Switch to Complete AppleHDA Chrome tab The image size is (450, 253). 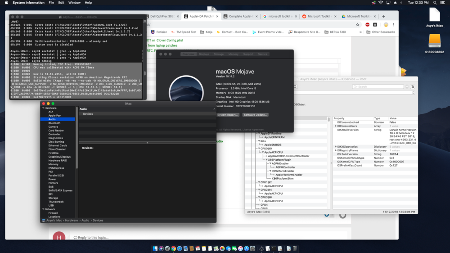240,16
